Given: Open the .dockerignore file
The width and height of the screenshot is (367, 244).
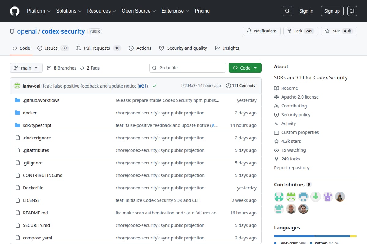Looking at the screenshot, I should 37,138.
